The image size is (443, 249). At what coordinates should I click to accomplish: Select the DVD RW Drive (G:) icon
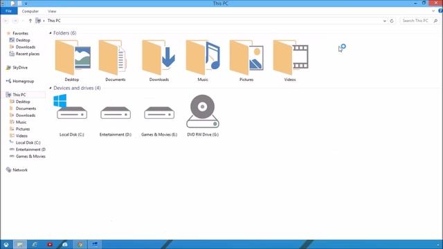203,111
